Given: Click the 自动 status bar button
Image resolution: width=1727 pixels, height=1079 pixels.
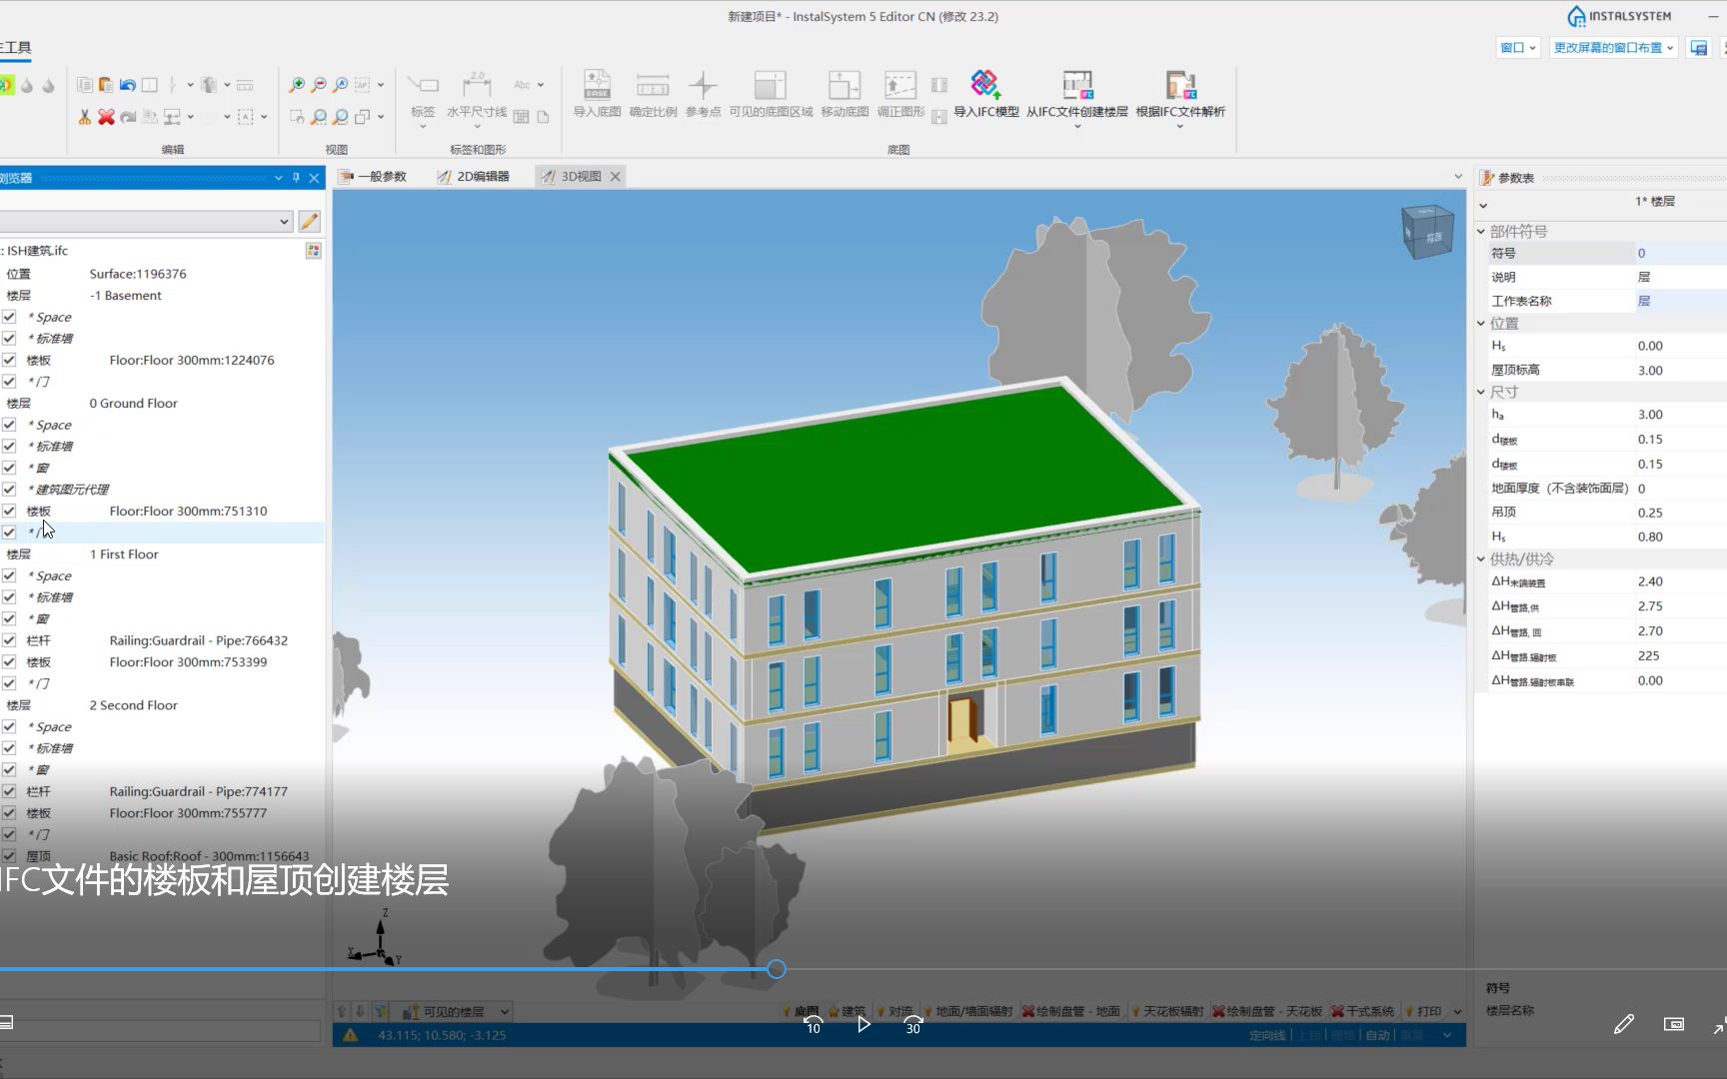Looking at the screenshot, I should pyautogui.click(x=1378, y=1035).
